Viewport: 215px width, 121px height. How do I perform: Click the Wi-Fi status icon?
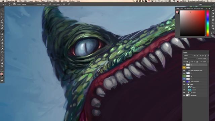pos(174,1)
